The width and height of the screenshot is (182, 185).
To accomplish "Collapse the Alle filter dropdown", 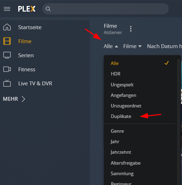I will tap(111, 46).
